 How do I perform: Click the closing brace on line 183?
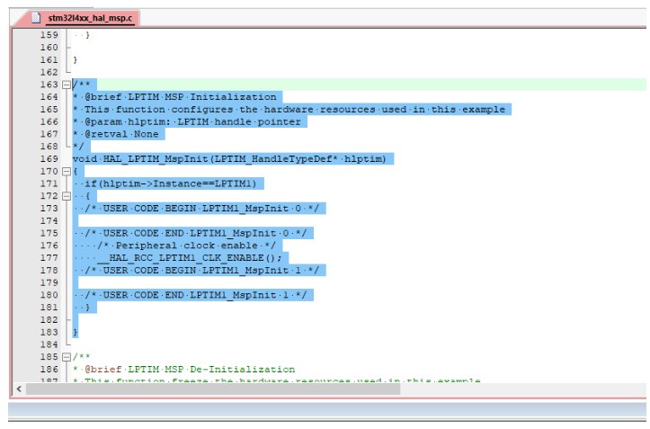point(75,333)
